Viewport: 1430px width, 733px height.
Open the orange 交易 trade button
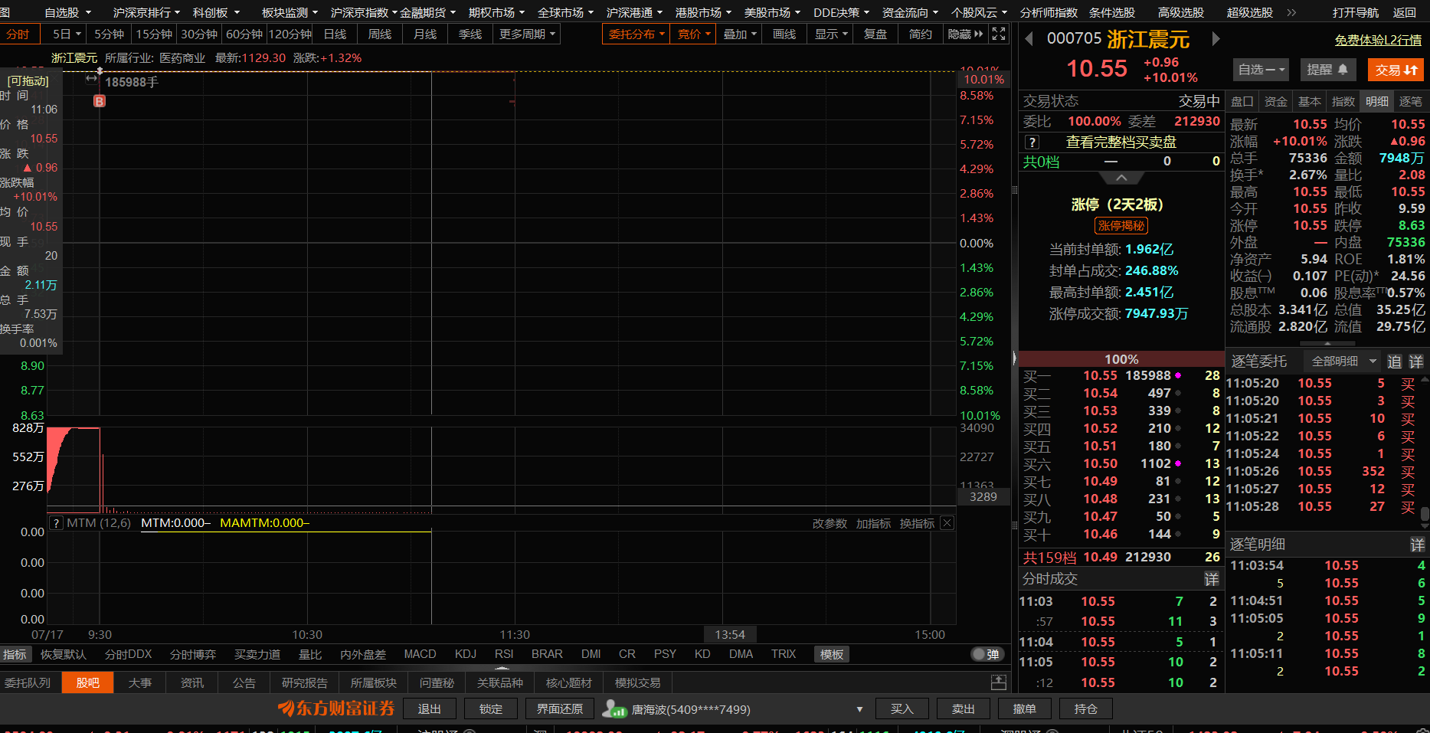1396,70
